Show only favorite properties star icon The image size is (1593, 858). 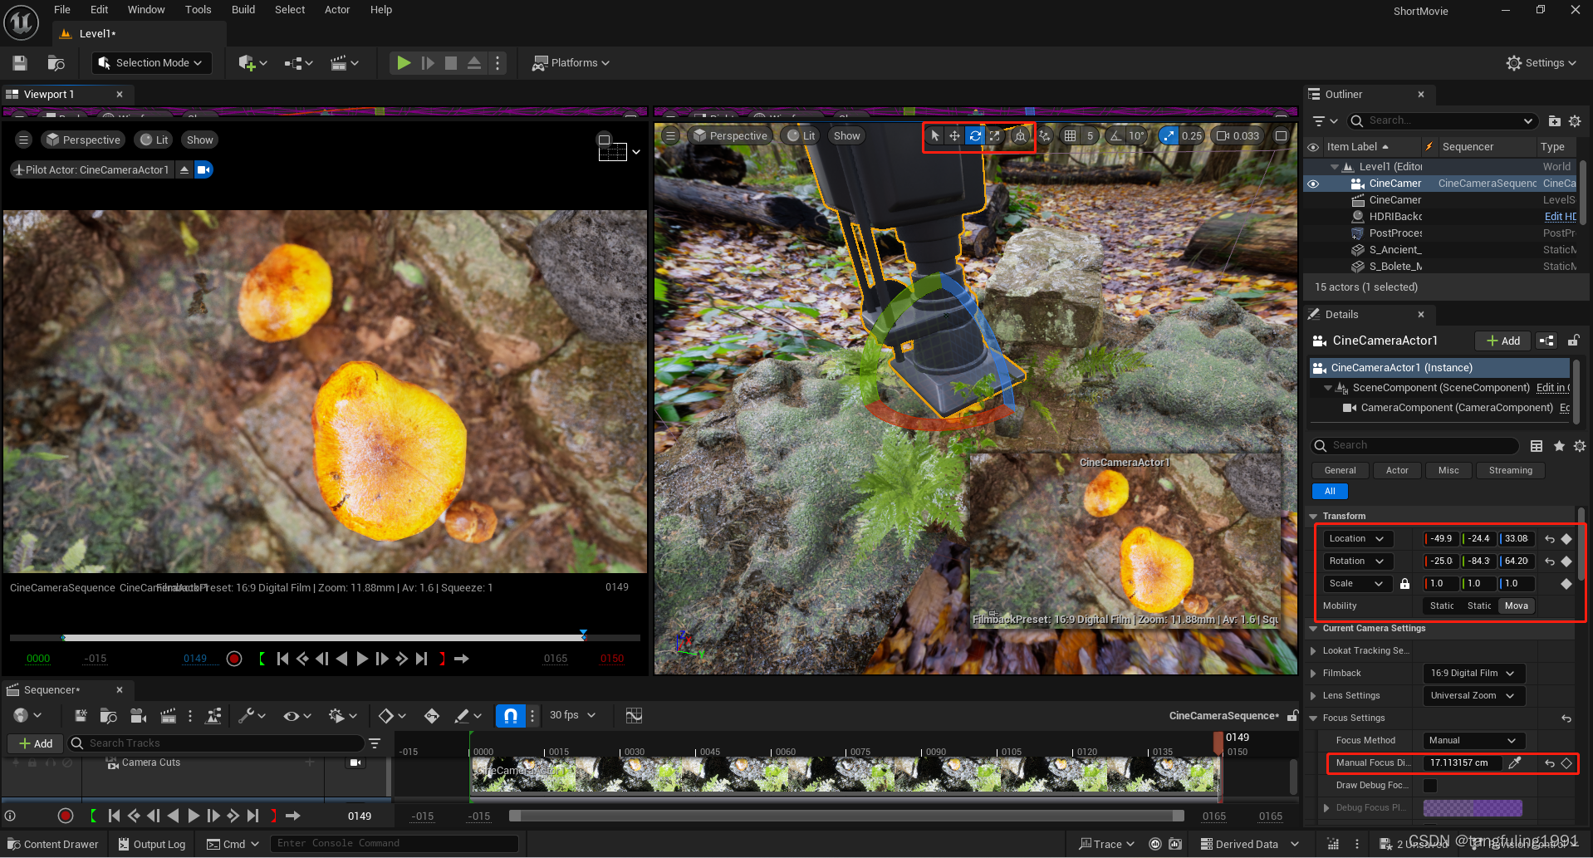(1559, 446)
